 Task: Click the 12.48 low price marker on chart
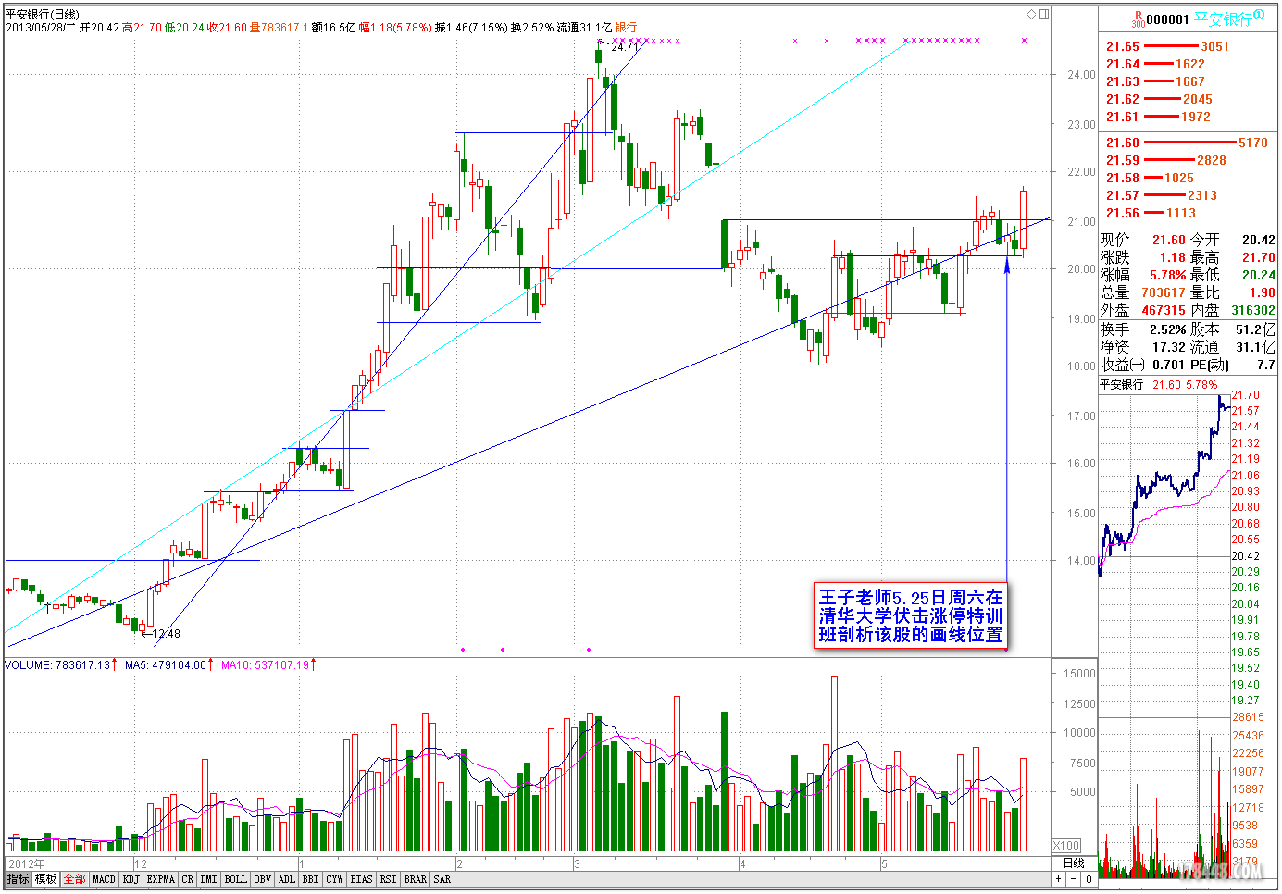[166, 634]
